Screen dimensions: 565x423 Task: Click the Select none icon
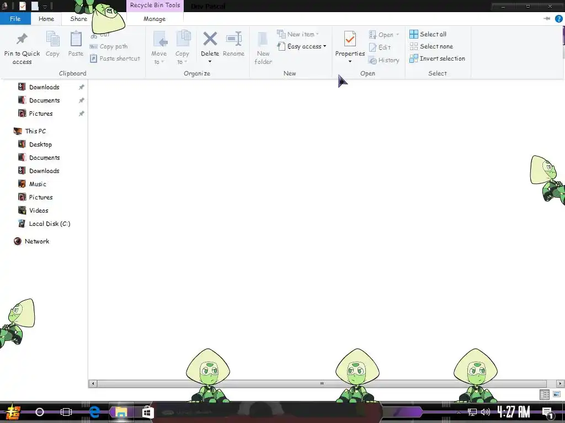point(414,46)
